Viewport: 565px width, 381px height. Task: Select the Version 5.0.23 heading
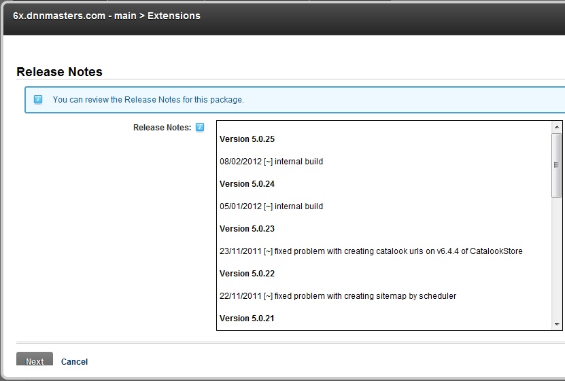coord(247,228)
